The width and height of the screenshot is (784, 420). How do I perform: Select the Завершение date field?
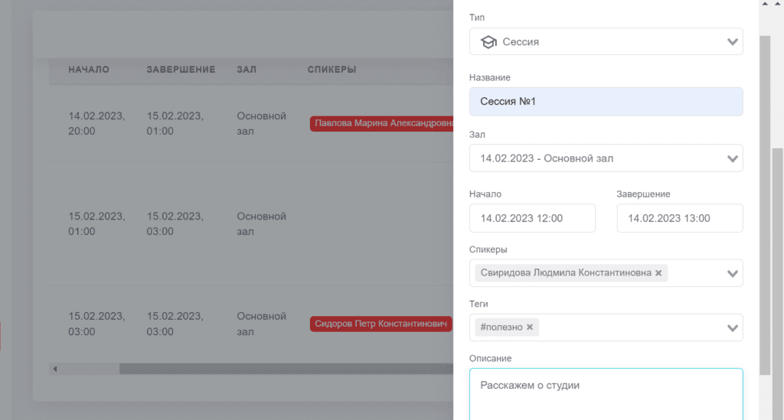[x=680, y=218]
